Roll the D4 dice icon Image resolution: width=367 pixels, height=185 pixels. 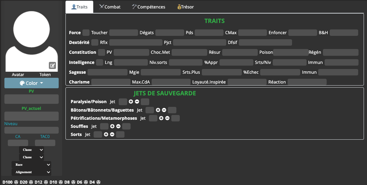tap(98, 182)
